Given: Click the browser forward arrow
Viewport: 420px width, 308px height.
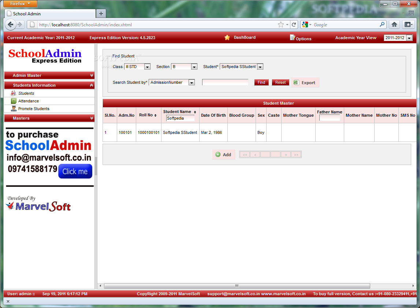Looking at the screenshot, I should 19,25.
